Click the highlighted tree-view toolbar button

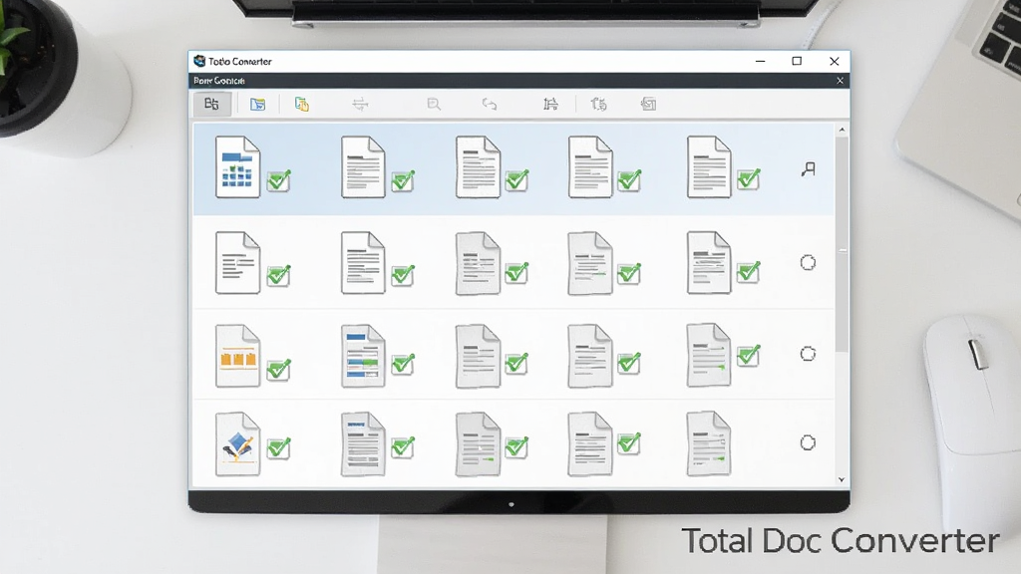pyautogui.click(x=211, y=104)
